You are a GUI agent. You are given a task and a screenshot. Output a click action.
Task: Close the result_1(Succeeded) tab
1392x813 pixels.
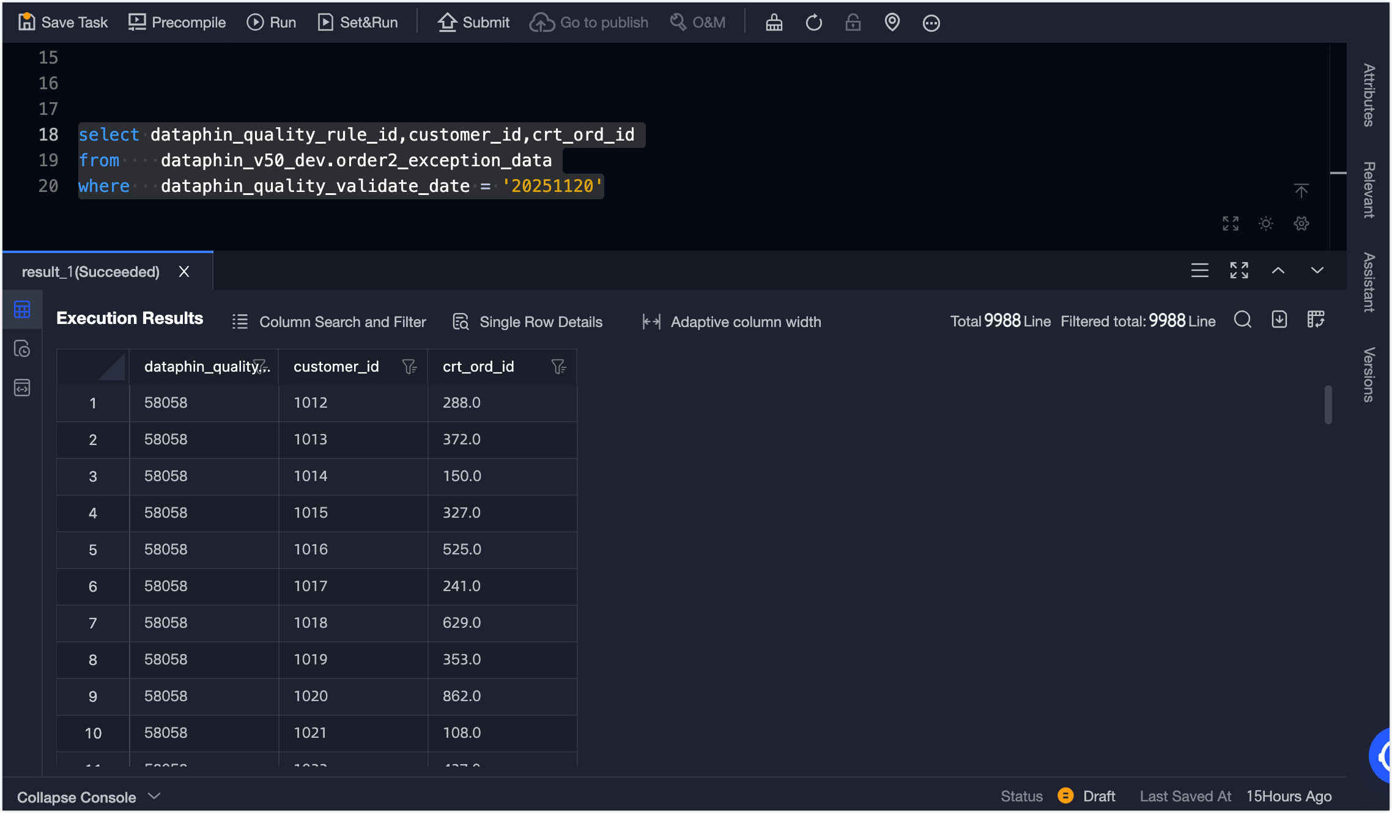coord(184,271)
